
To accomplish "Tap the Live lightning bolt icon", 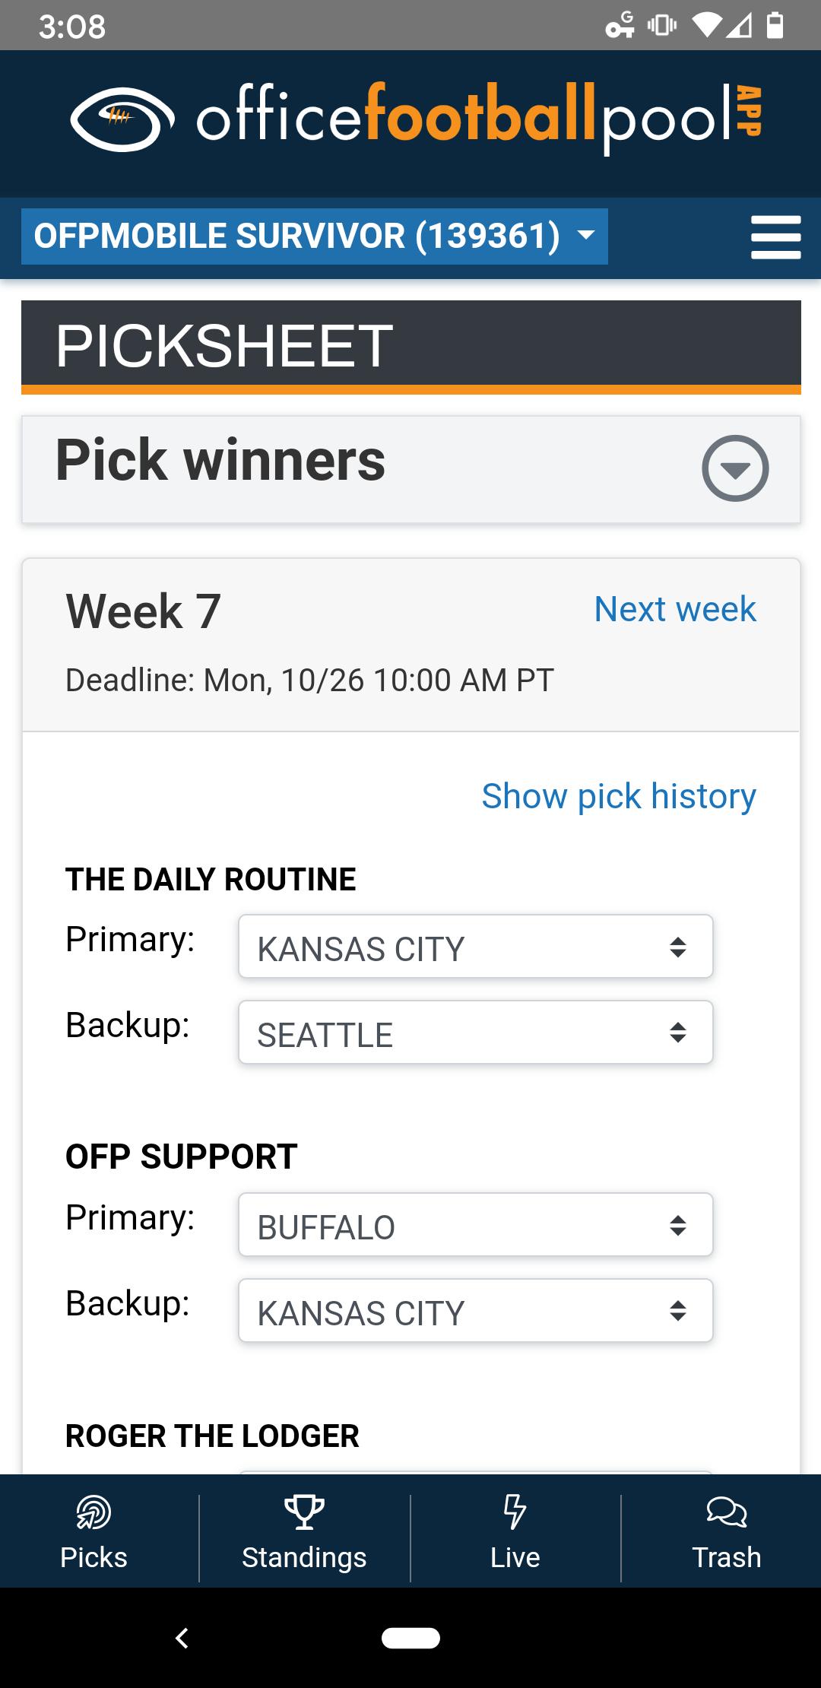I will pyautogui.click(x=515, y=1512).
